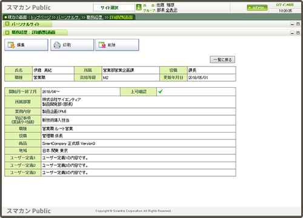Minimize the 職務経歴 detail panel
The height and width of the screenshot is (218, 303).
tap(292, 33)
